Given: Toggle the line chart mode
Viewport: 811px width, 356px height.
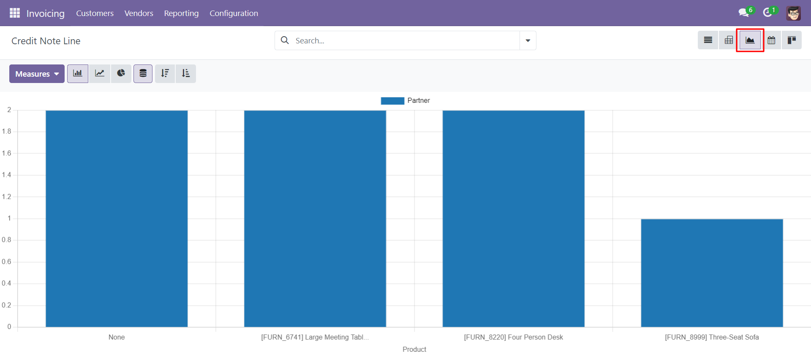Looking at the screenshot, I should pos(100,74).
